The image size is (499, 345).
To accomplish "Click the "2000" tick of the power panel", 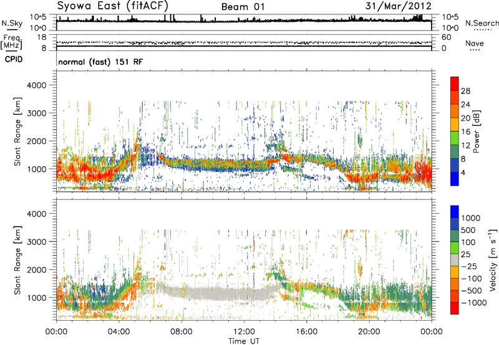I will [x=37, y=141].
